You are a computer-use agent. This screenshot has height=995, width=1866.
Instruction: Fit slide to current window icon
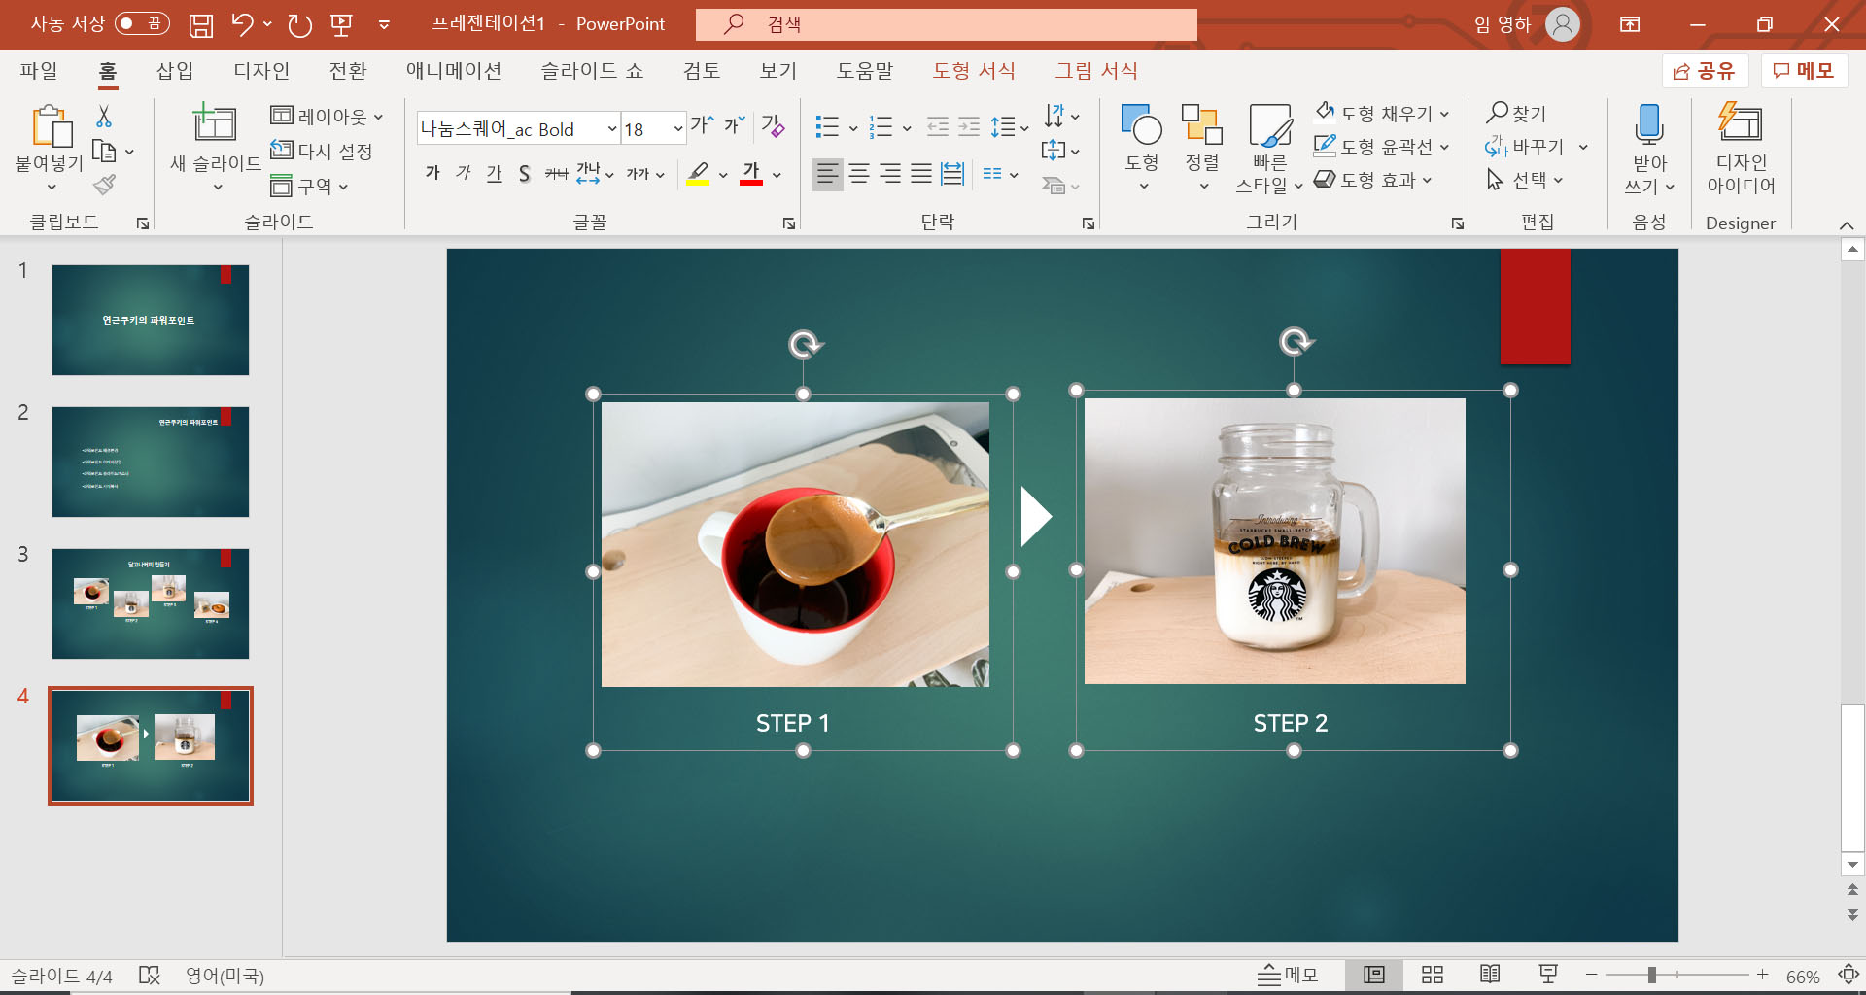[x=1849, y=975]
